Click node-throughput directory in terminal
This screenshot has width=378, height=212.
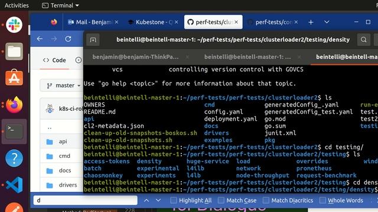click(x=262, y=175)
